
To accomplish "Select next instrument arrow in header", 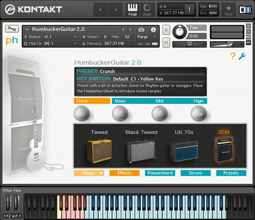I will point(130,29).
